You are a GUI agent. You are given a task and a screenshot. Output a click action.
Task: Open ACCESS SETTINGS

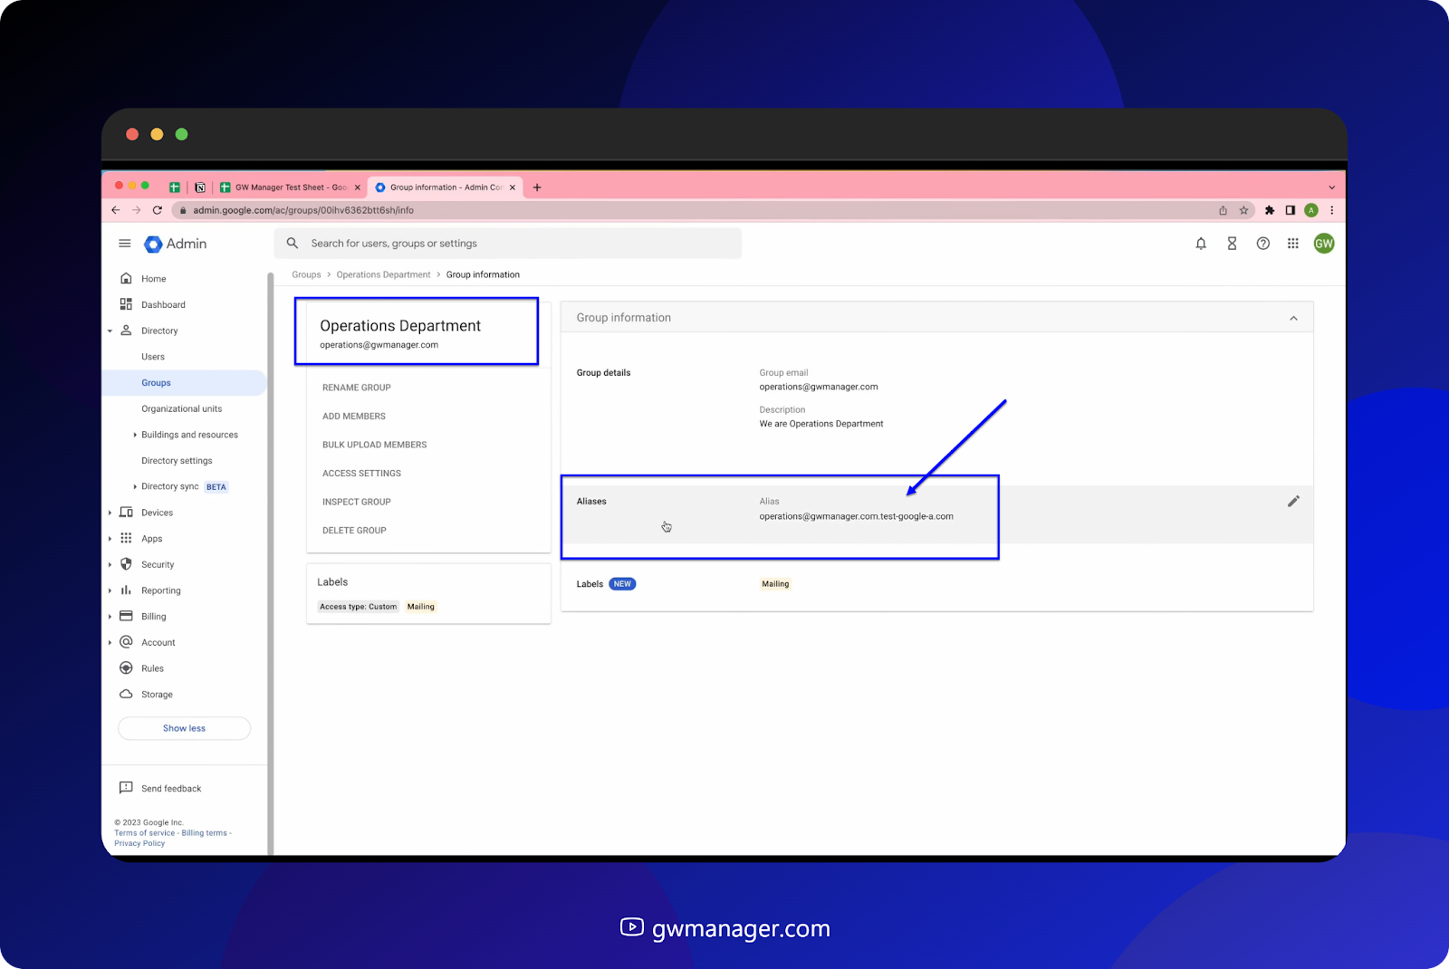click(x=361, y=474)
